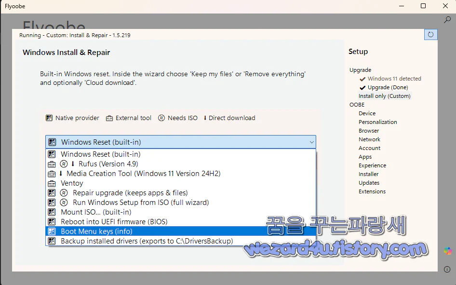The width and height of the screenshot is (456, 285).
Task: Select Install only (Custom) step
Action: point(385,96)
